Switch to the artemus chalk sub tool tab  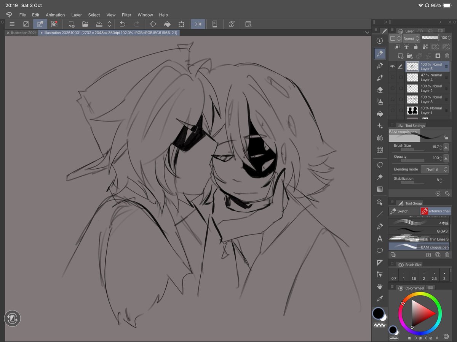tap(435, 211)
